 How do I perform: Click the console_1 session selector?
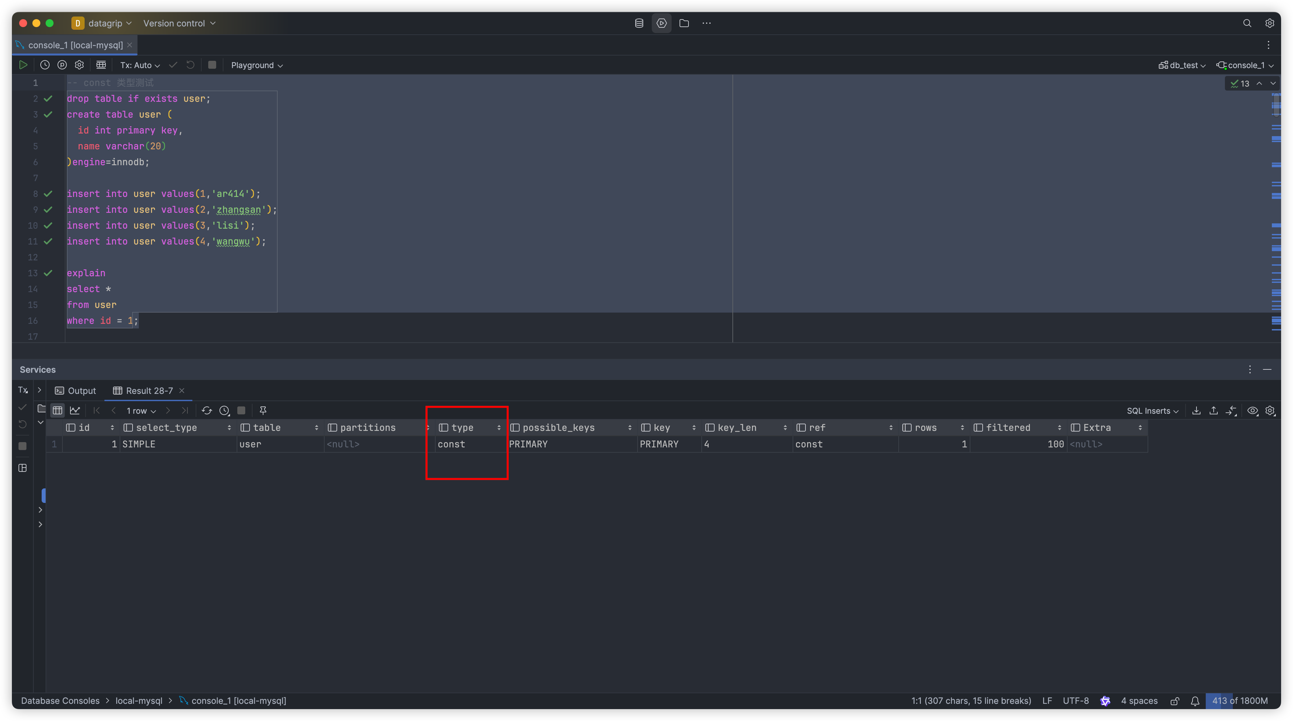[x=1243, y=65]
